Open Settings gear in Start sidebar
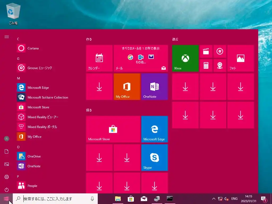The height and width of the screenshot is (204, 272). click(x=7, y=177)
